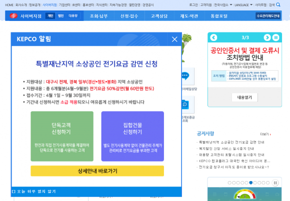Click 상세안내 바로가기 yellow button
This screenshot has width=290, height=201.
click(97, 171)
